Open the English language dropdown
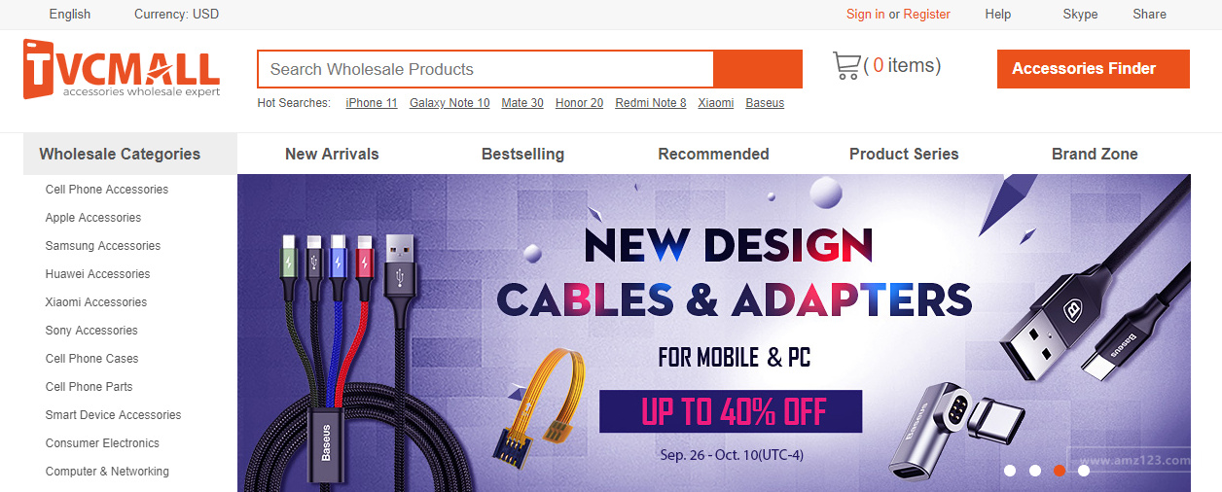 point(69,14)
